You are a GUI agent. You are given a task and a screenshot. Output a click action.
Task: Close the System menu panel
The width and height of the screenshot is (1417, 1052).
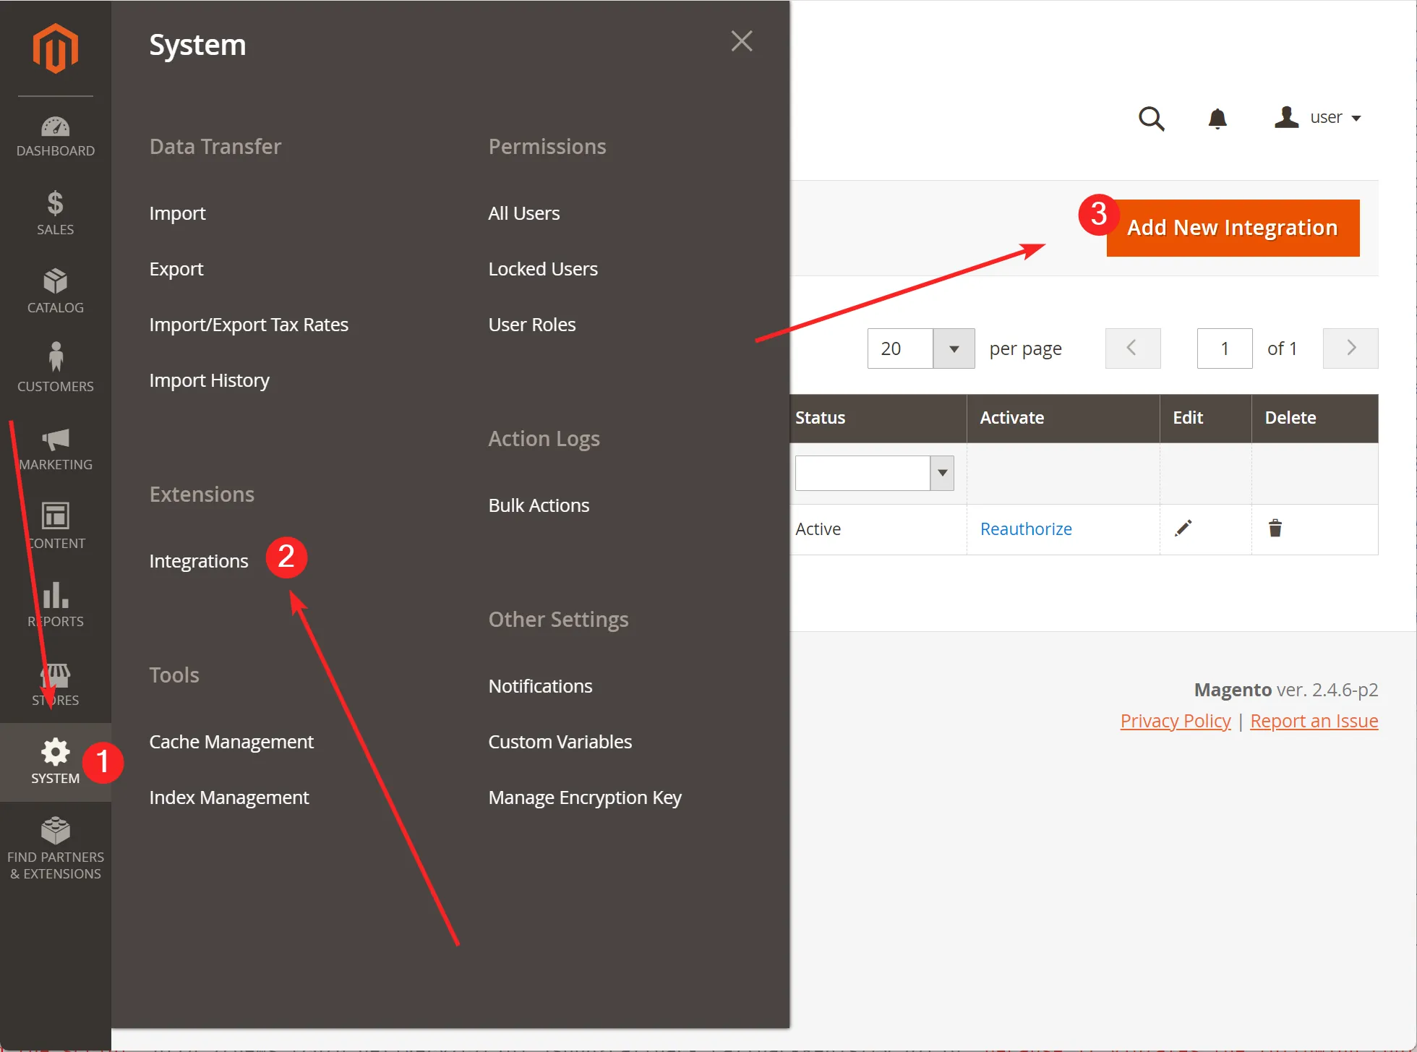pos(742,41)
